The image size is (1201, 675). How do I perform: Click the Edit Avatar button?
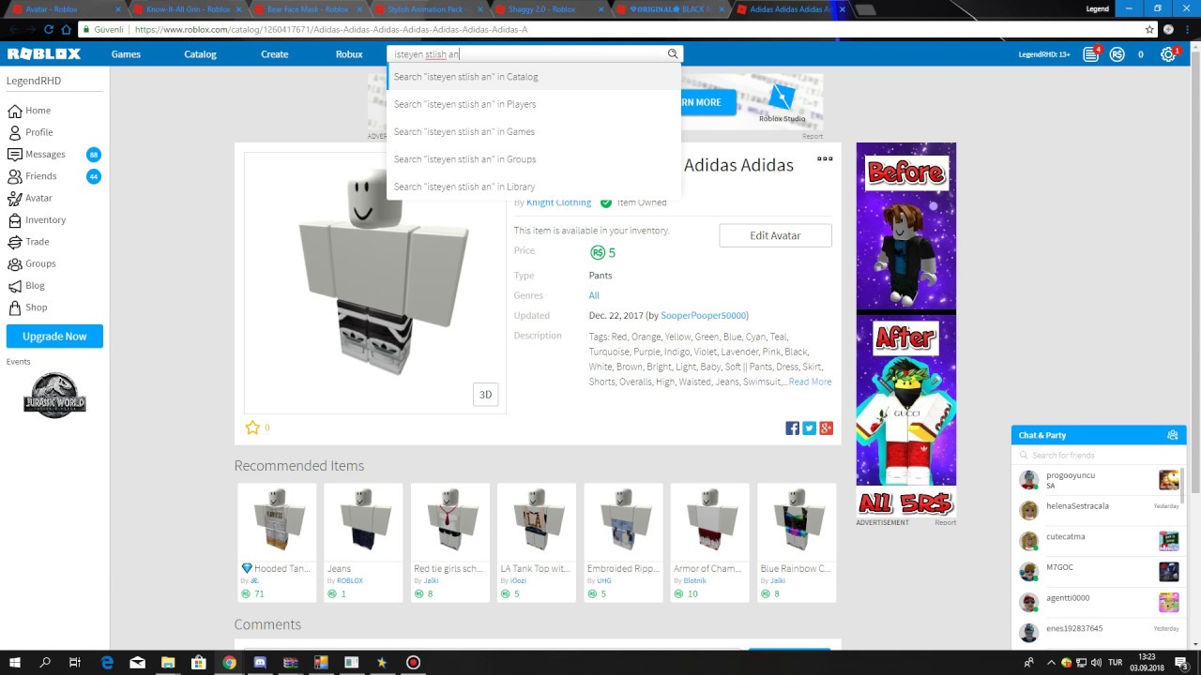click(775, 235)
